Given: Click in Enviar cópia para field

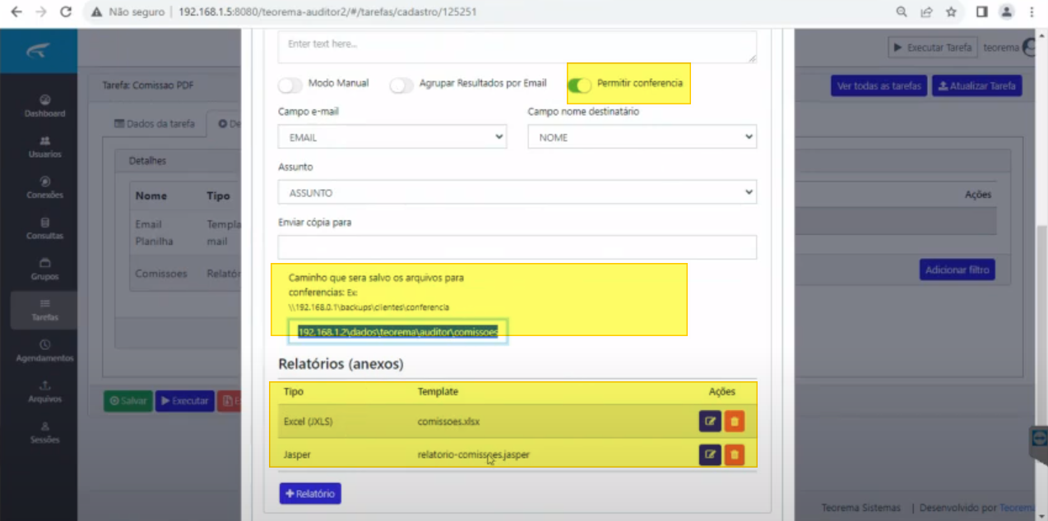Looking at the screenshot, I should coord(517,247).
